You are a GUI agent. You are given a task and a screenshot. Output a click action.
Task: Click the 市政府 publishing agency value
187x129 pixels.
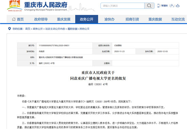pyautogui.click(x=41, y=51)
